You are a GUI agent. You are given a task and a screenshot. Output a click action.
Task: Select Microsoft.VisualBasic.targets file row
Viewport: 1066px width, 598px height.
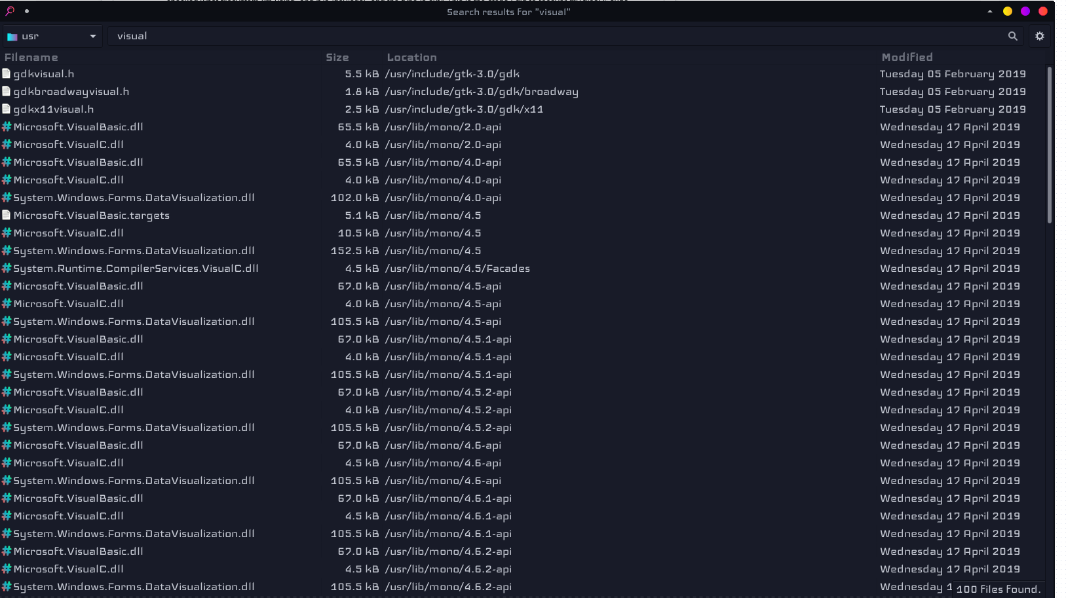(x=92, y=215)
